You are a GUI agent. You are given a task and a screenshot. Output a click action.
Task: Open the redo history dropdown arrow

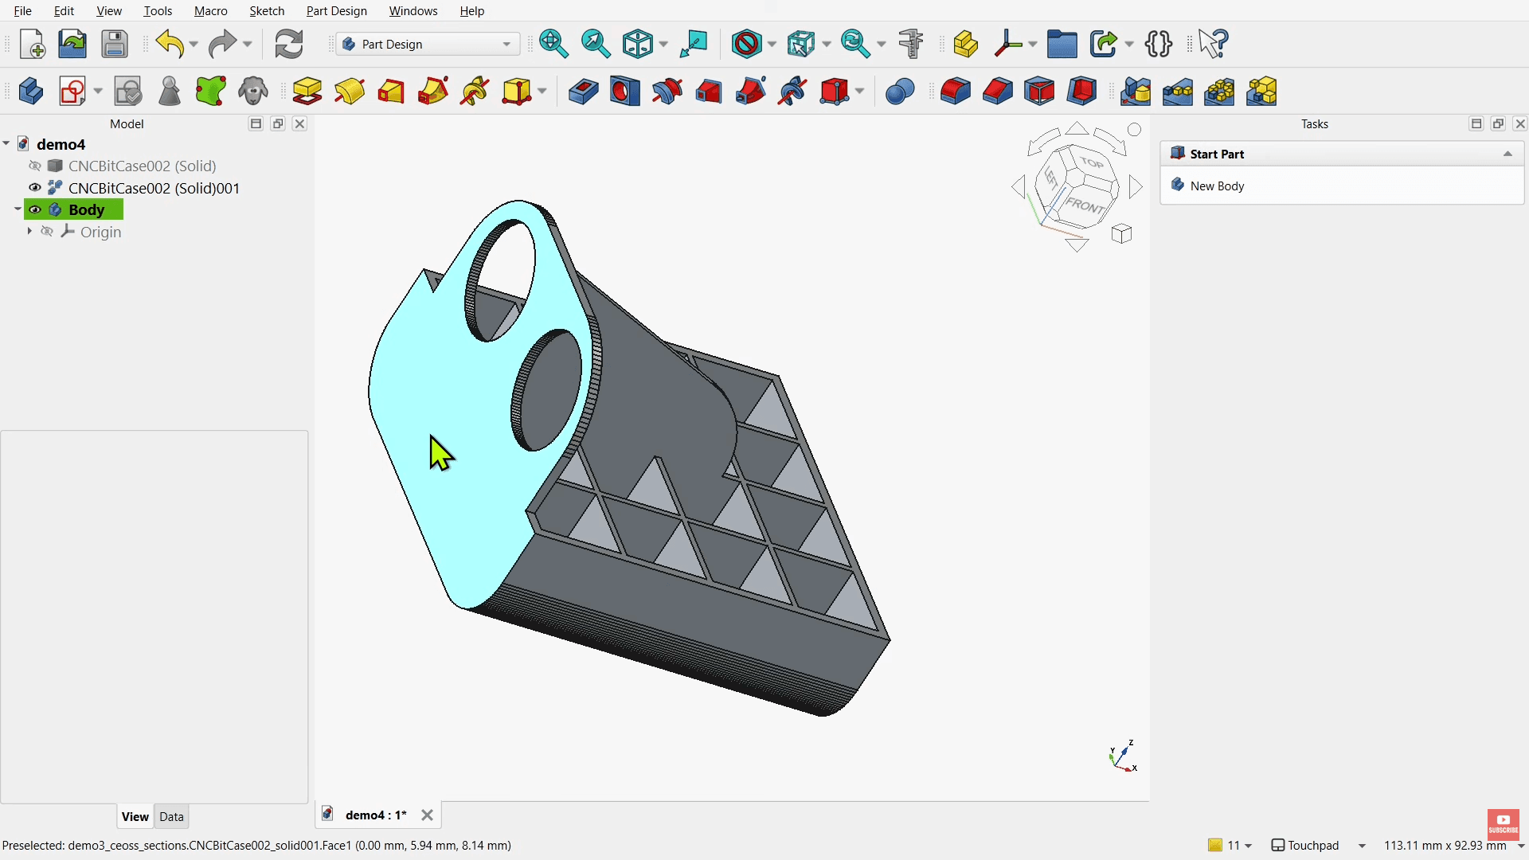coord(248,44)
